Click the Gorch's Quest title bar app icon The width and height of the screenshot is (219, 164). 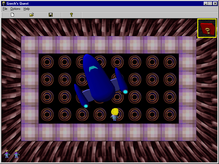tap(4, 4)
